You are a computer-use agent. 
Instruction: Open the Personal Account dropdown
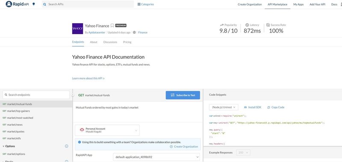coord(107,130)
